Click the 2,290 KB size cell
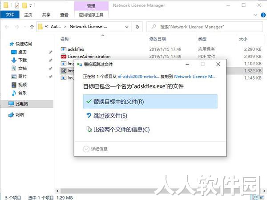This screenshot has width=267, height=200. pos(253,49)
